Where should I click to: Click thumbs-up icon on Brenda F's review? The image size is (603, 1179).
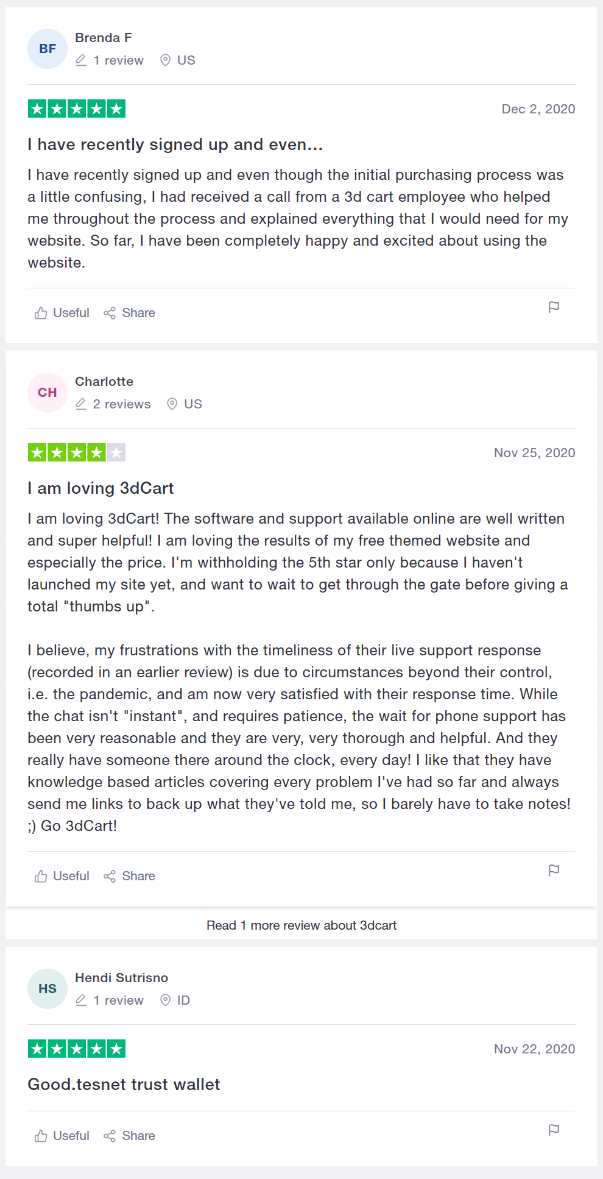(x=41, y=313)
